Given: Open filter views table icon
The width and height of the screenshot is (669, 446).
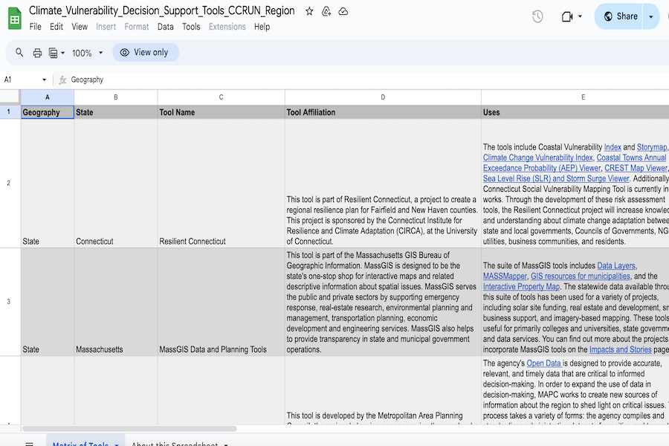Looking at the screenshot, I should 53,53.
